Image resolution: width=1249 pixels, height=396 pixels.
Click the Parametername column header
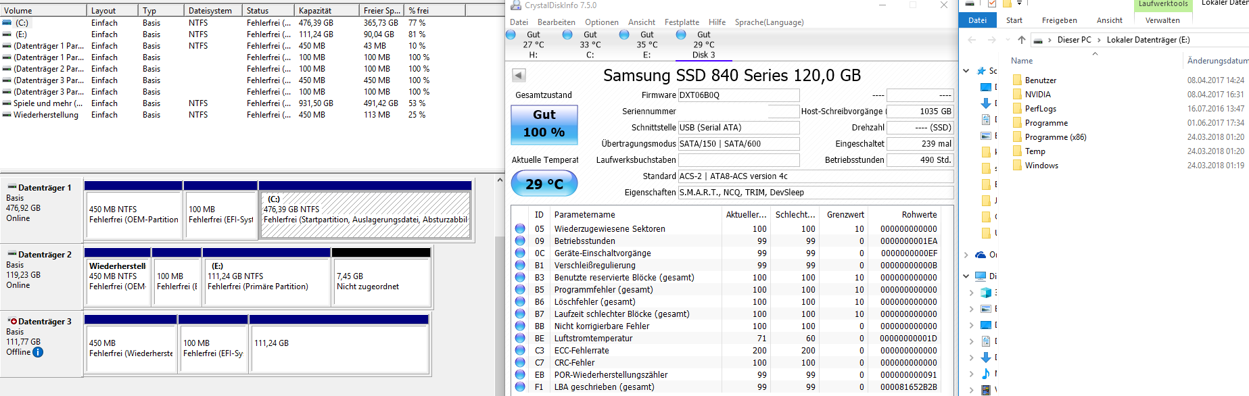636,215
